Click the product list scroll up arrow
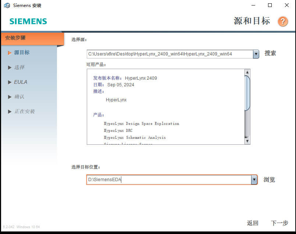The width and height of the screenshot is (296, 234). point(247,72)
